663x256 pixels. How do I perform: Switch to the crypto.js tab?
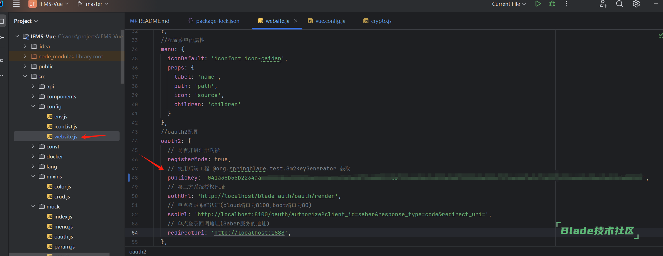pos(378,21)
